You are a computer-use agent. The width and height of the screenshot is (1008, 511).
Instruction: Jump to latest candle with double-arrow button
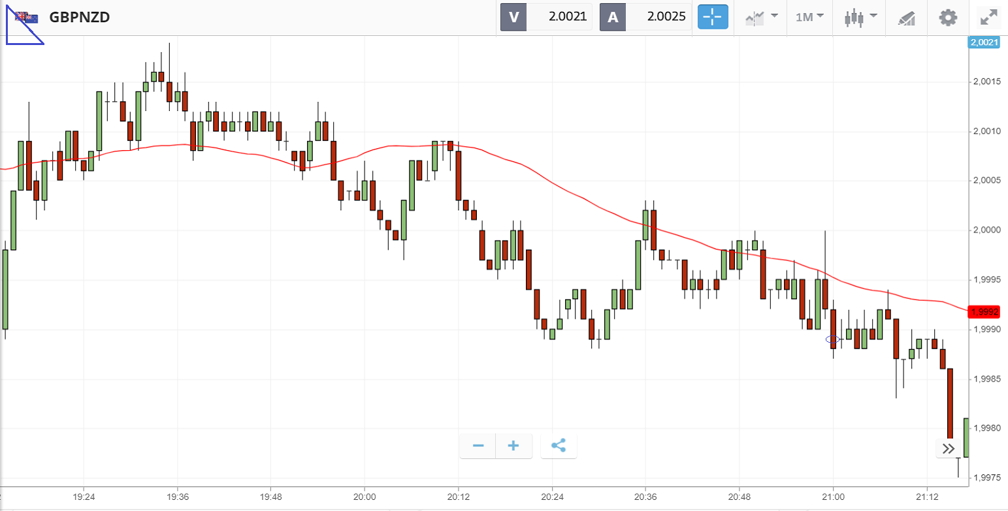pos(949,448)
